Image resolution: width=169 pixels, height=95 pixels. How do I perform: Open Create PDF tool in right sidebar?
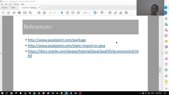pos(166,30)
